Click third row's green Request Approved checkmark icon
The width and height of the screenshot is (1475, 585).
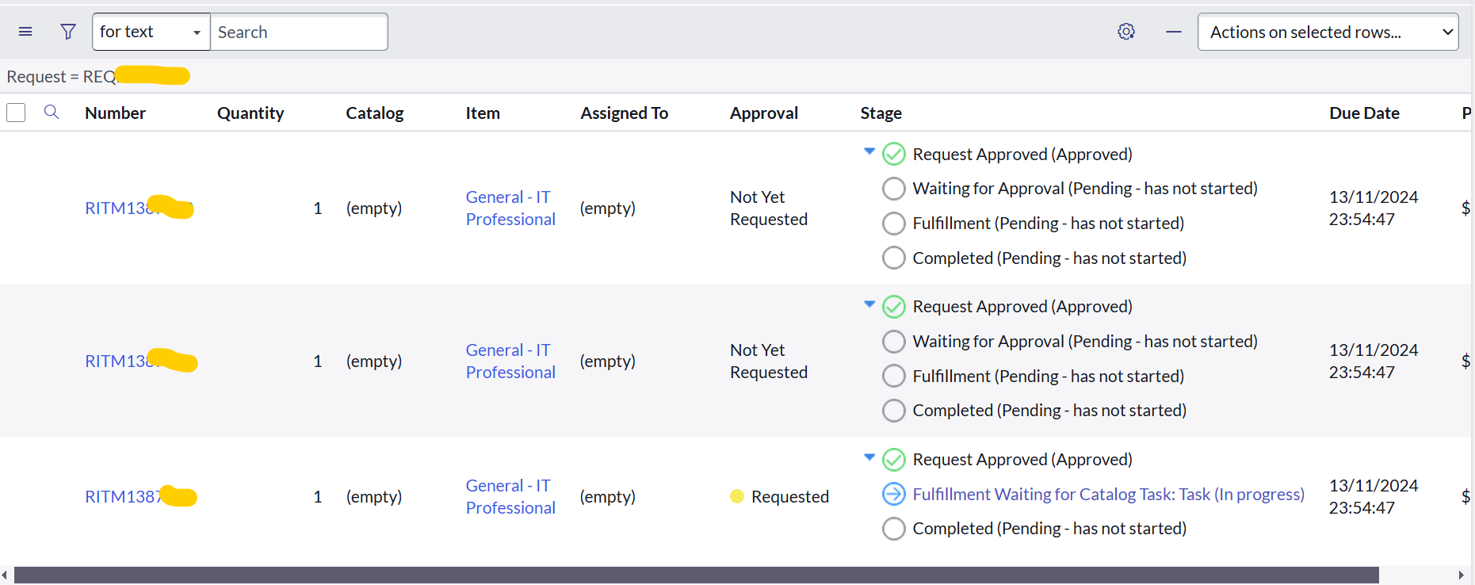click(893, 460)
